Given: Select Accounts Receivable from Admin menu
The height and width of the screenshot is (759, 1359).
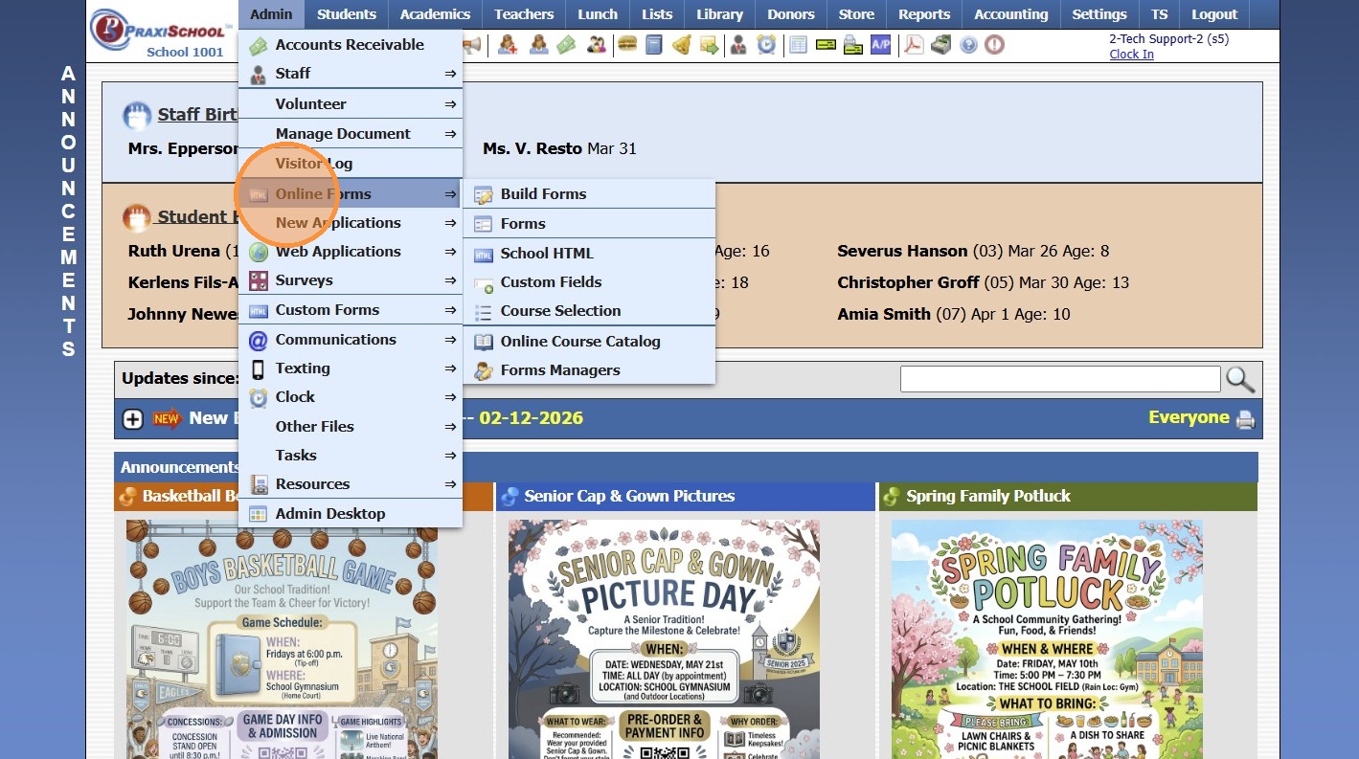Looking at the screenshot, I should (351, 45).
